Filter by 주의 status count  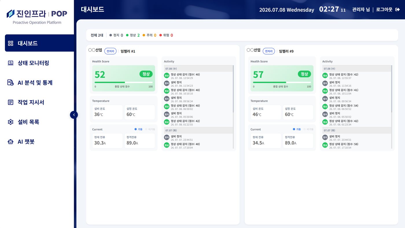[x=150, y=35]
